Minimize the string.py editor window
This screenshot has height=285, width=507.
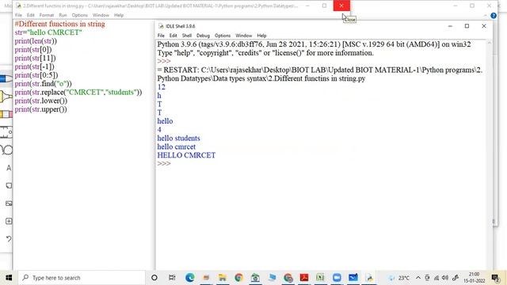(x=307, y=6)
